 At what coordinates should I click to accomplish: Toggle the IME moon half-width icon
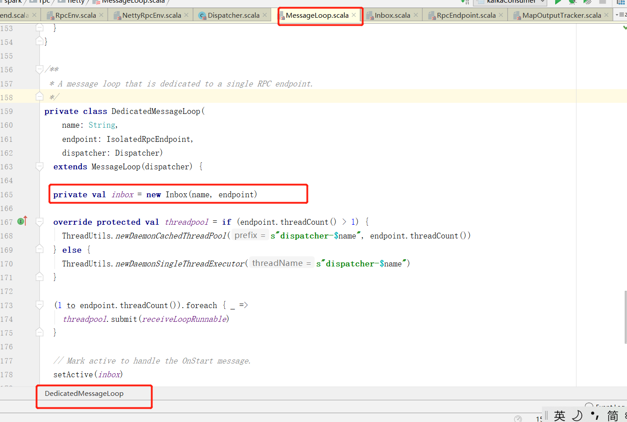(577, 415)
